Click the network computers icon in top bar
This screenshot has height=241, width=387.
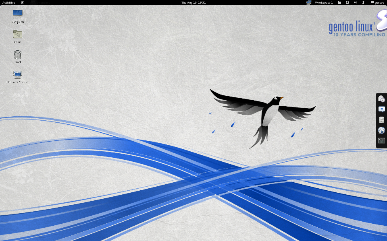coord(309,2)
